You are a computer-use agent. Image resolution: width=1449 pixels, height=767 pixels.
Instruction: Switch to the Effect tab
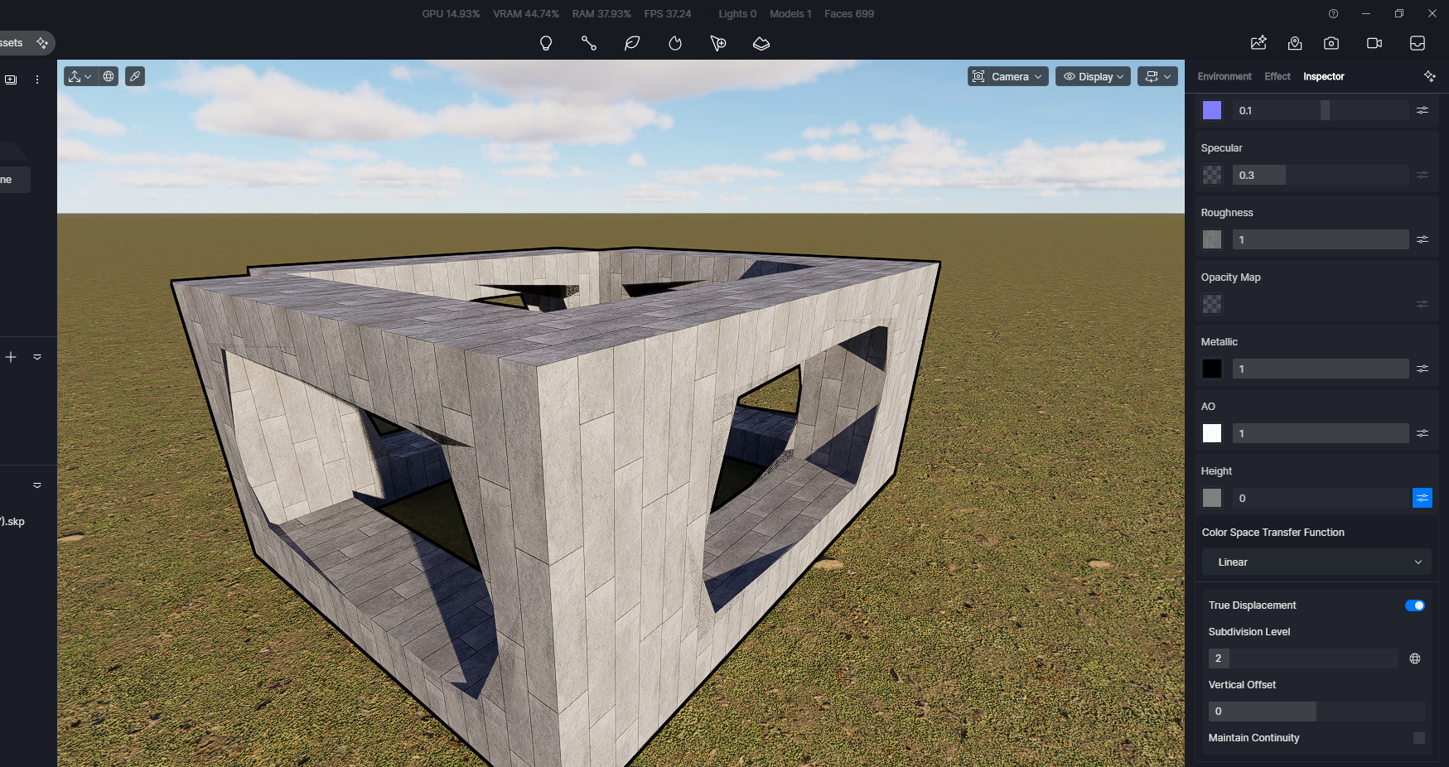[x=1278, y=76]
